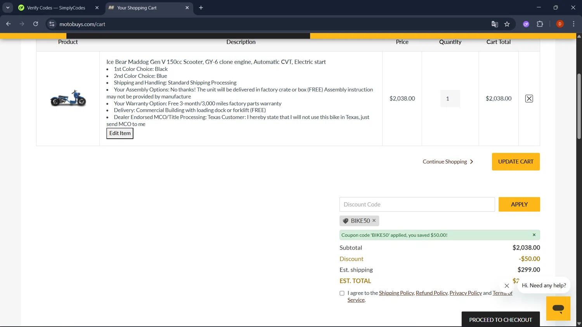
Task: Switch to Verify Codes — SimplyCodes tab
Action: (56, 8)
